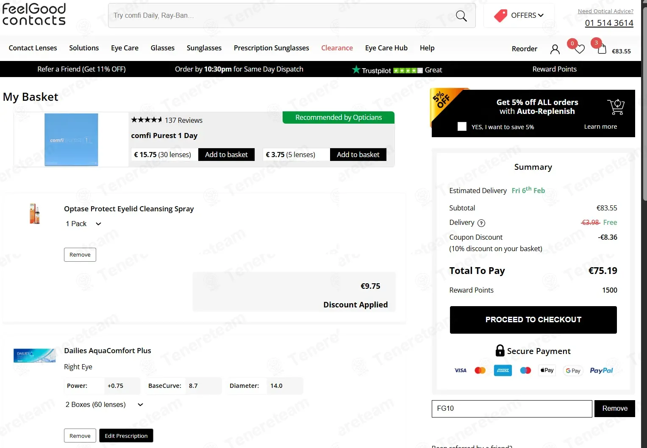Open the Solutions menu
Image resolution: width=647 pixels, height=448 pixels.
coord(84,48)
